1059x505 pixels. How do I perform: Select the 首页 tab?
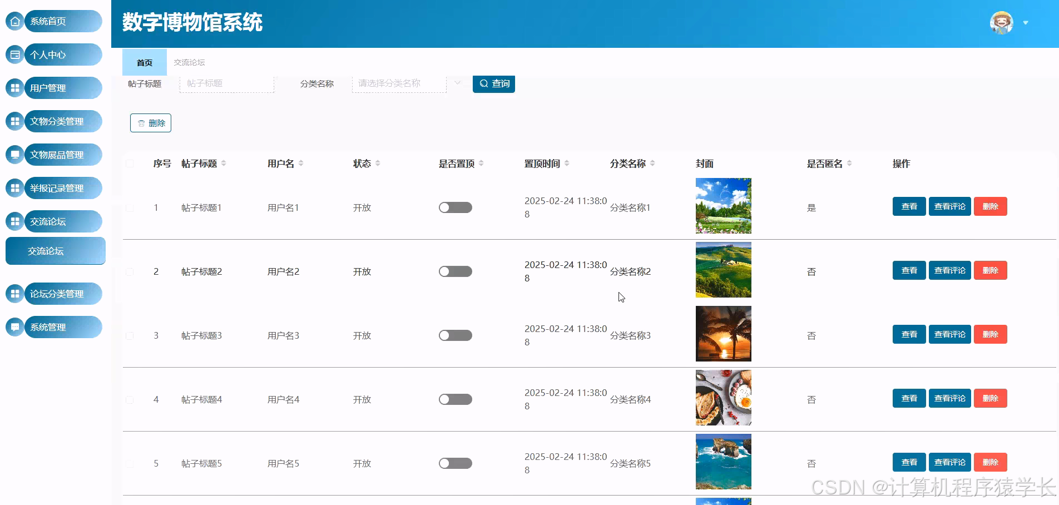tap(143, 62)
